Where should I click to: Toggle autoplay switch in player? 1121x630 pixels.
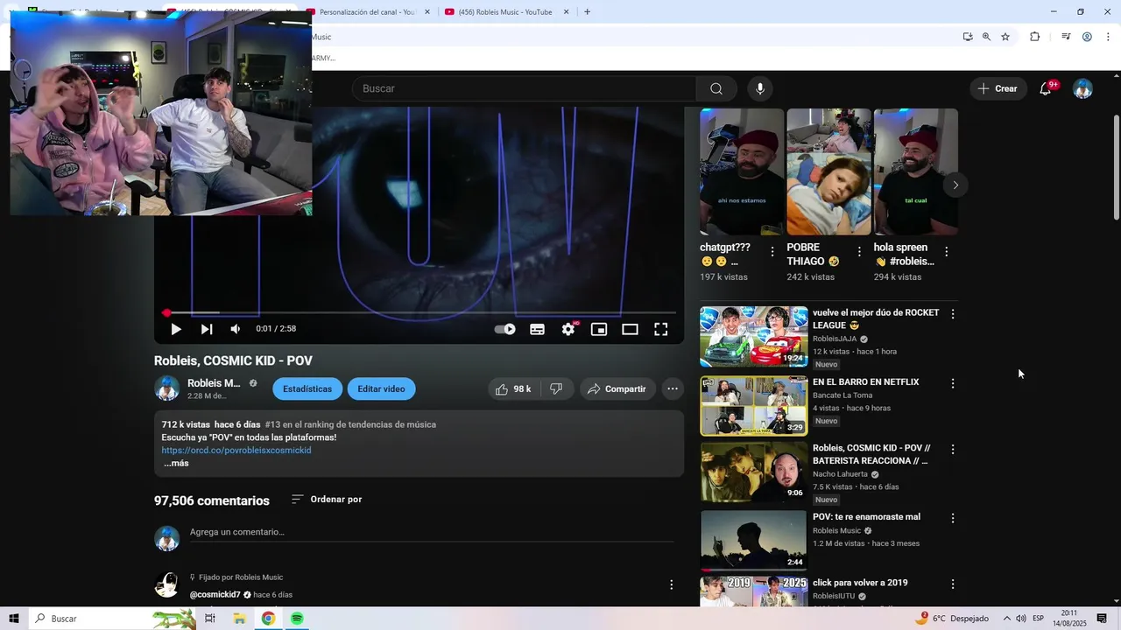(505, 329)
